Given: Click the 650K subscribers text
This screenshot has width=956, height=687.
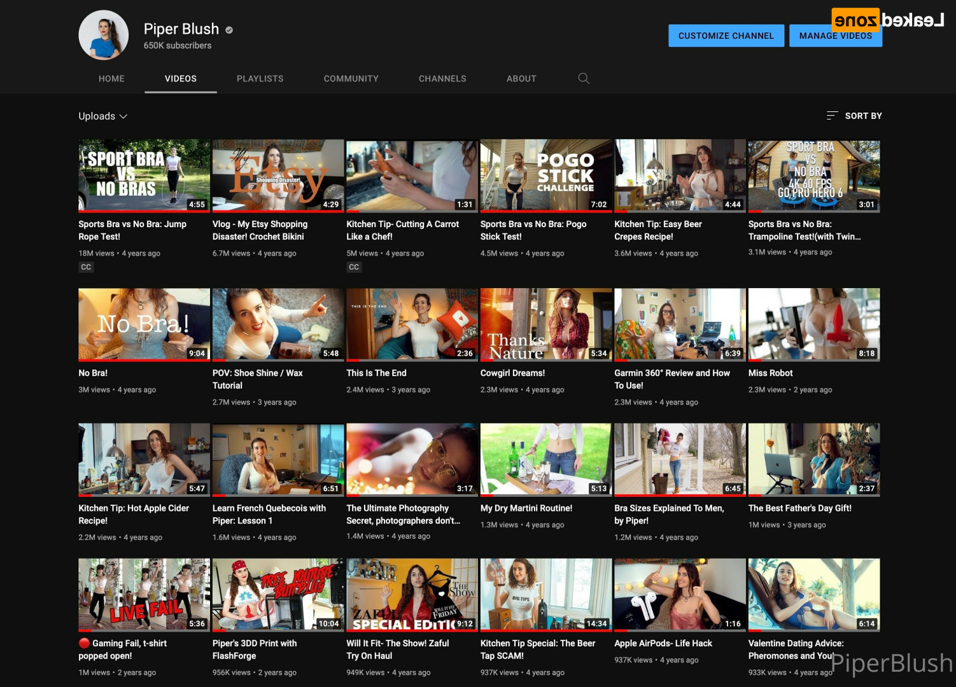Looking at the screenshot, I should coord(178,45).
